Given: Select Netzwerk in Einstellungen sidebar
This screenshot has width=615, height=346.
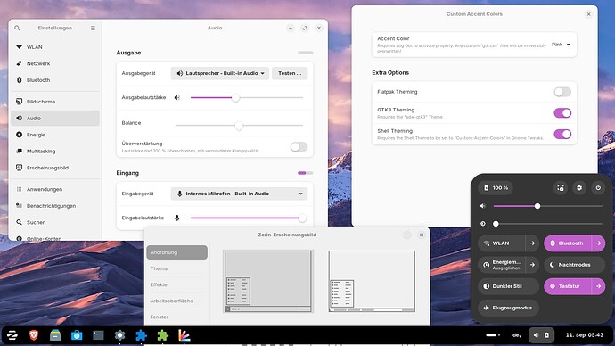Looking at the screenshot, I should click(55, 63).
